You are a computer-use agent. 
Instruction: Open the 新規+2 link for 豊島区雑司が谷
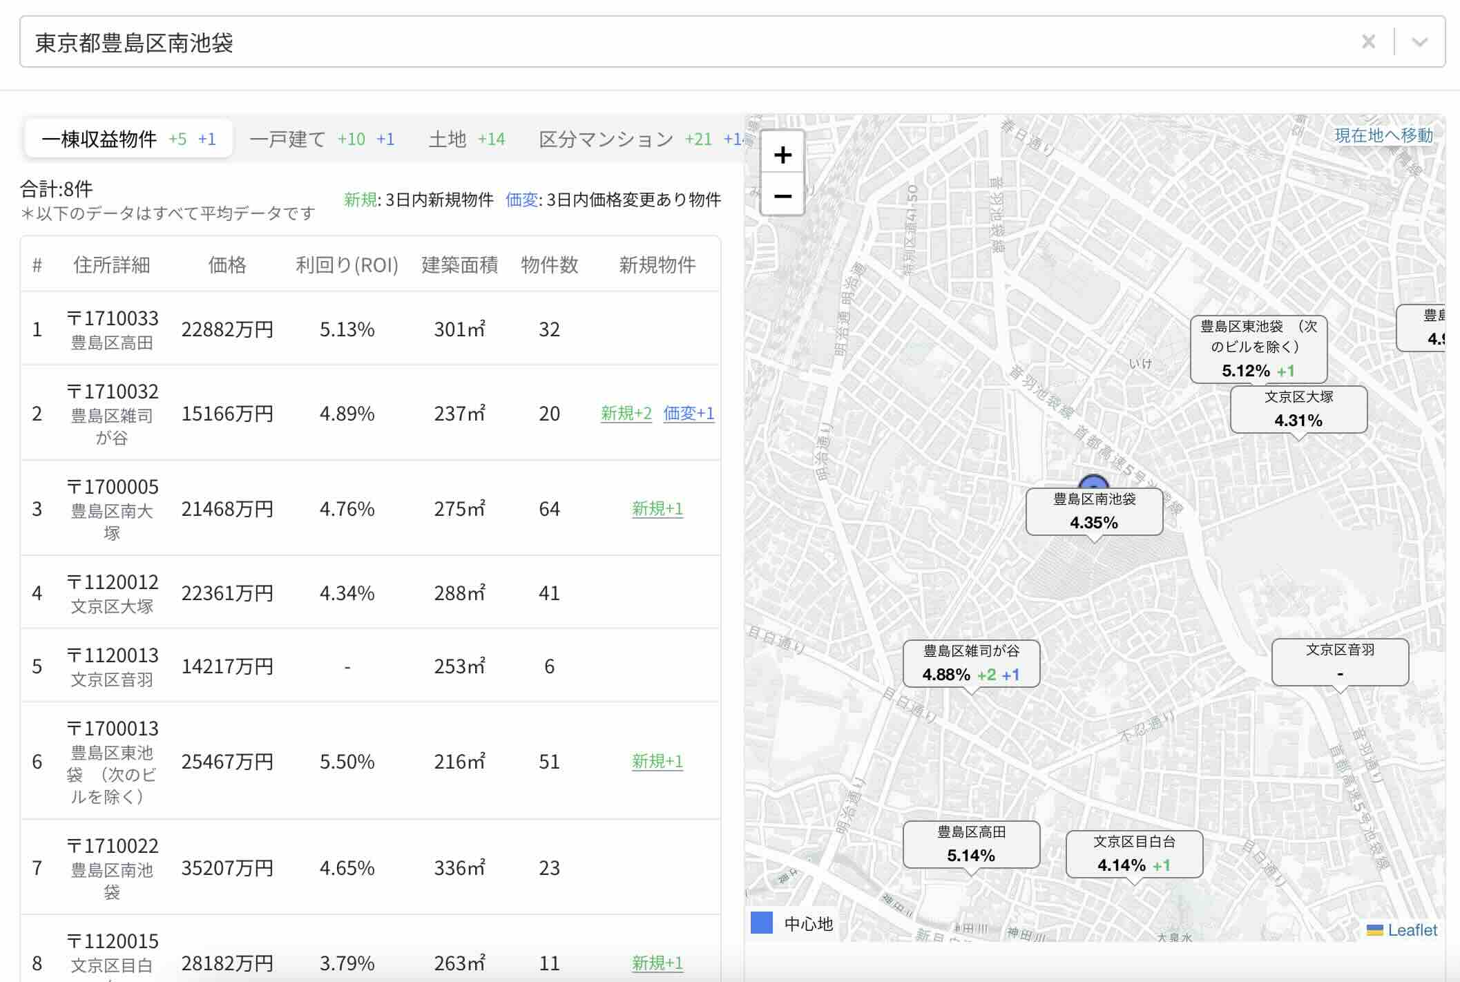pyautogui.click(x=626, y=414)
